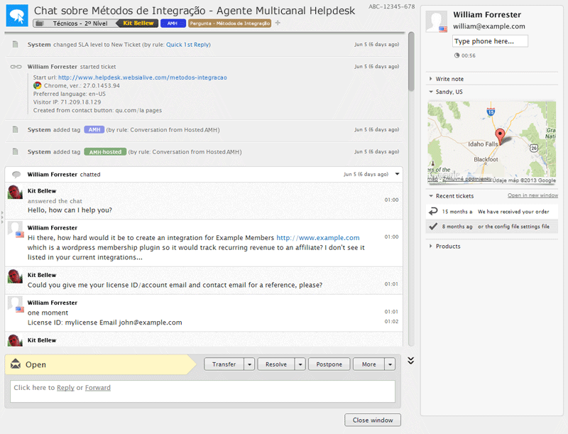This screenshot has height=434, width=568.
Task: Click the link icon beside started ticket
Action: [16, 66]
